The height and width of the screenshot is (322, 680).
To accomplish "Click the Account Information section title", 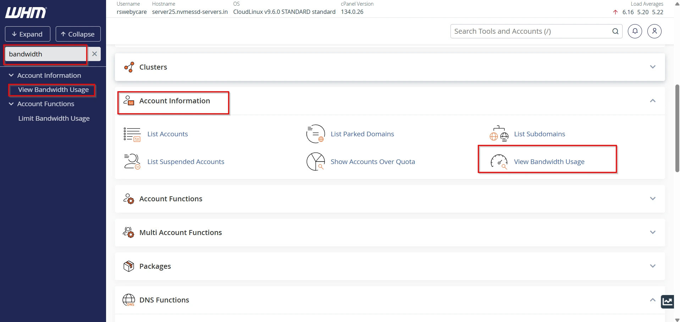I will pos(175,101).
